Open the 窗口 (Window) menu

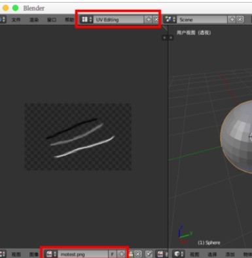52,20
